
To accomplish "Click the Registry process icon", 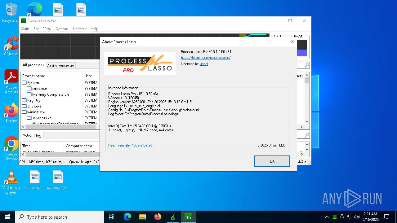I will [x=24, y=100].
